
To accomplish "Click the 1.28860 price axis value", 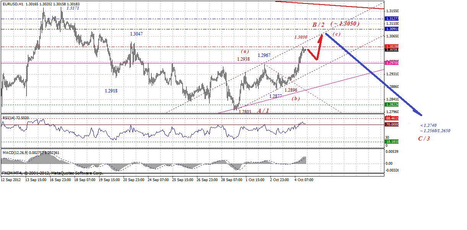I will click(392, 87).
